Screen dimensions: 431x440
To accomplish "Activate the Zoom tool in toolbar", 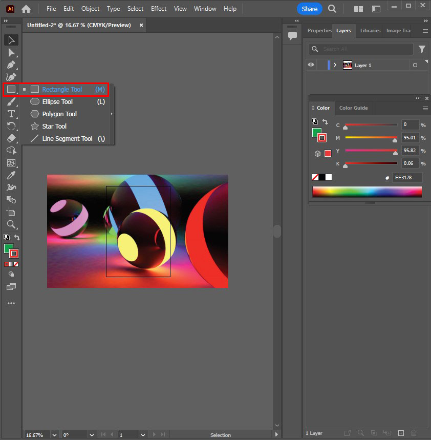I will (11, 224).
